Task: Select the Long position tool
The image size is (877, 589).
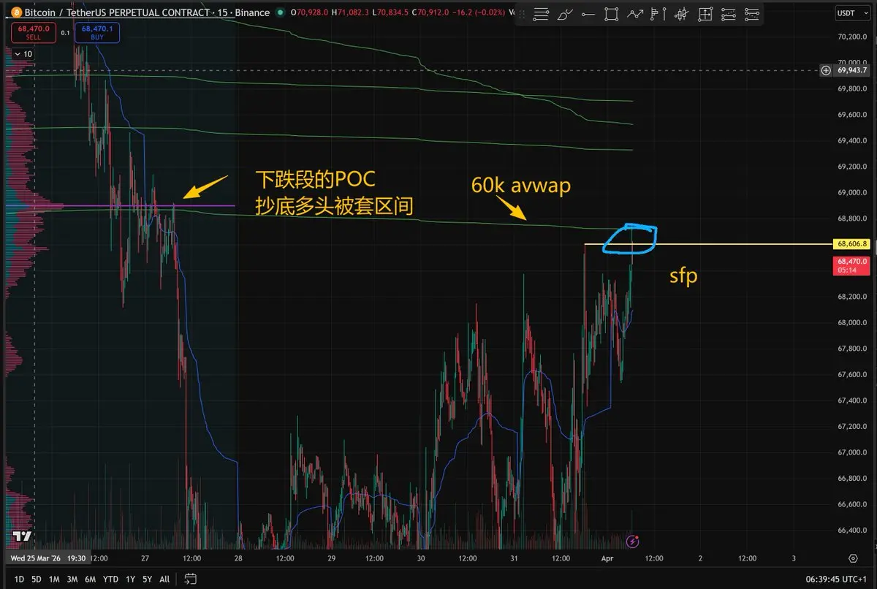Action: pos(729,14)
